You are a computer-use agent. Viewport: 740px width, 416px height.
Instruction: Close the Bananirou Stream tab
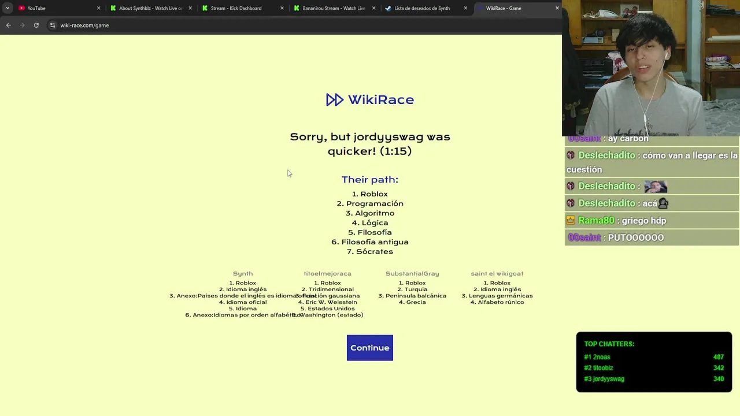[x=373, y=8]
